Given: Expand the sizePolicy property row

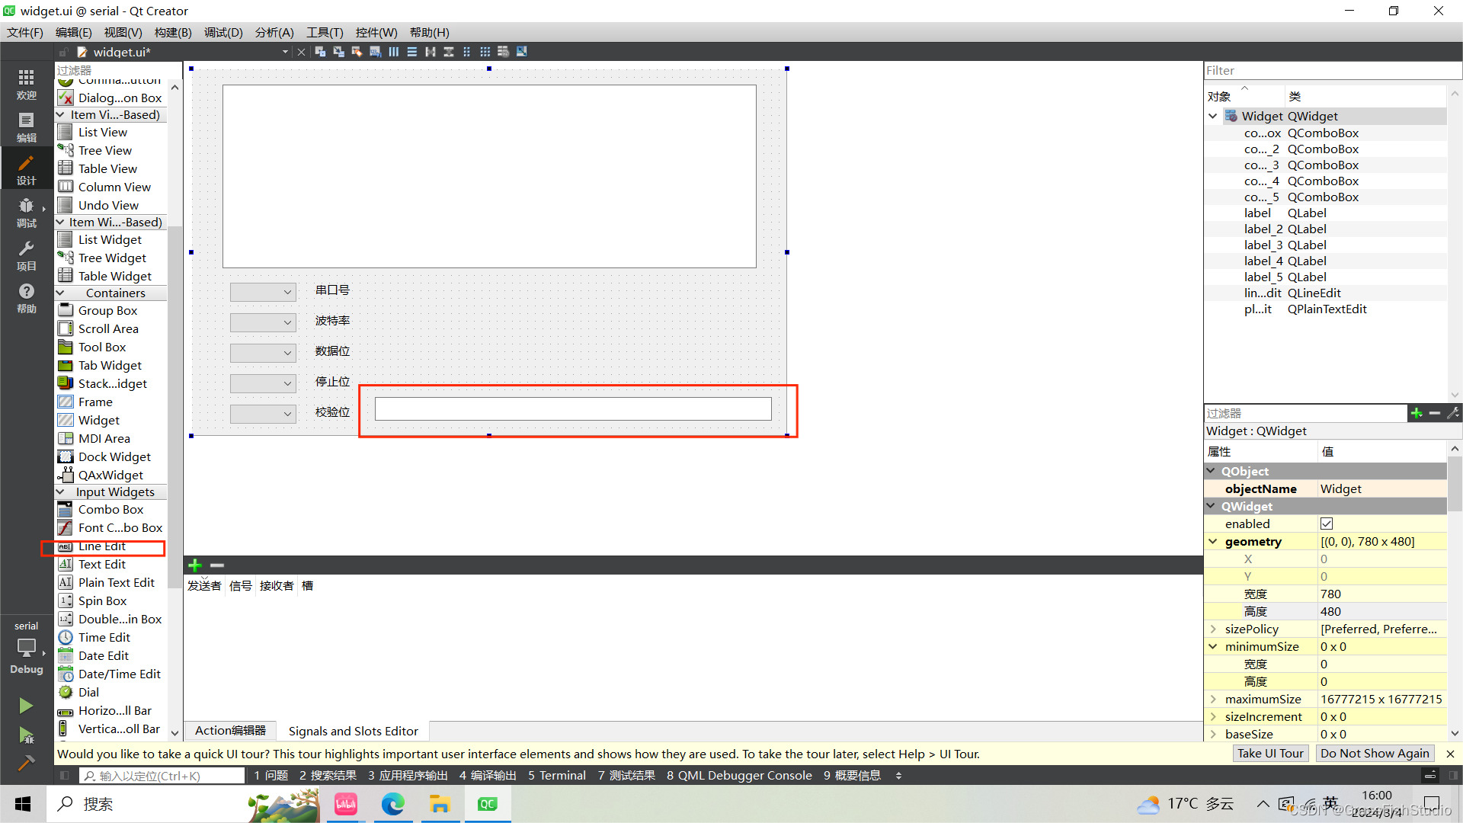Looking at the screenshot, I should click(1213, 628).
